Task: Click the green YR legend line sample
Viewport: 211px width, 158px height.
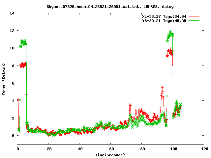Action: tap(194, 20)
